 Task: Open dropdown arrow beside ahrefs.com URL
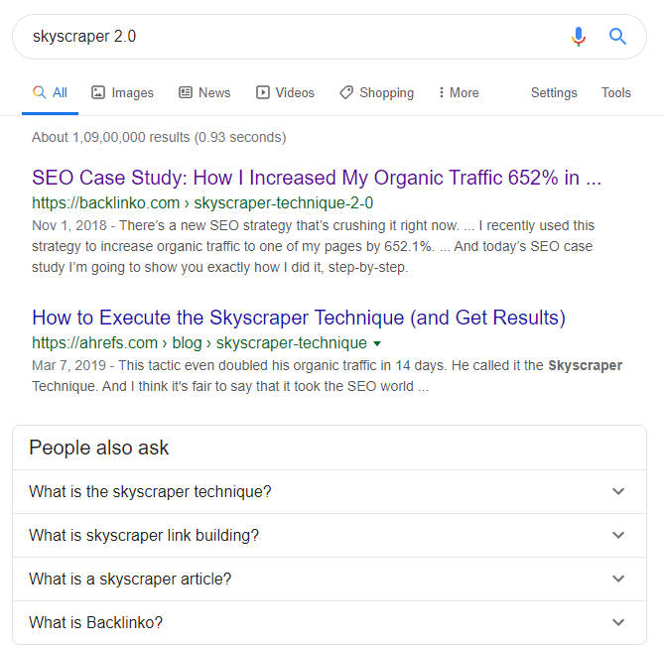coord(377,343)
